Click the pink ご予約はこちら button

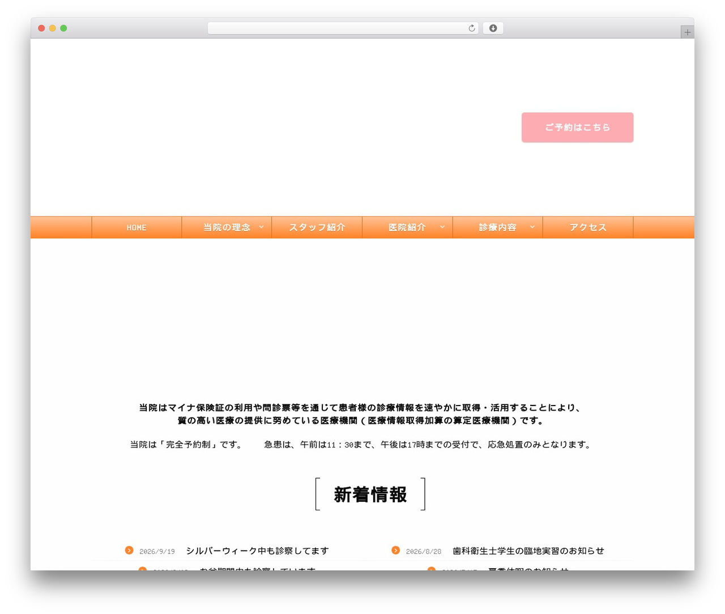pyautogui.click(x=577, y=127)
